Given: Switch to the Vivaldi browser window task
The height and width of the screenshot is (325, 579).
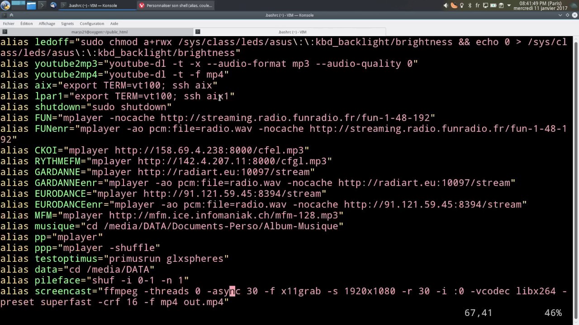Looking at the screenshot, I should click(176, 5).
